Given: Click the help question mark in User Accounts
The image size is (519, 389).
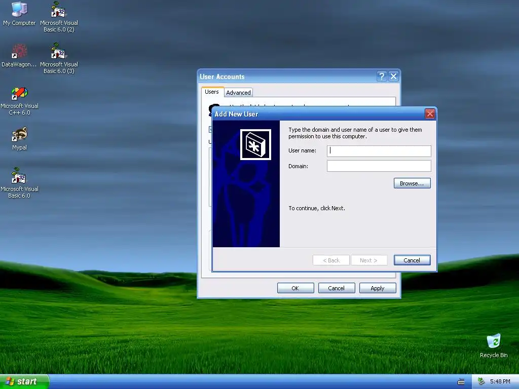Looking at the screenshot, I should coord(382,76).
